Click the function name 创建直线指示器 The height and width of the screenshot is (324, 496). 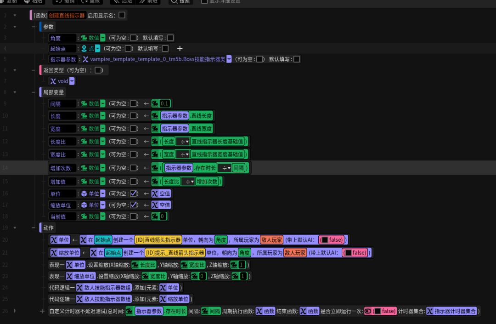click(67, 15)
